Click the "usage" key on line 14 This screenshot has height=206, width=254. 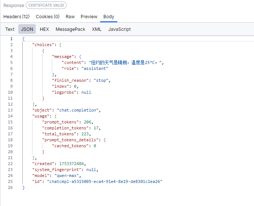tap(41, 116)
